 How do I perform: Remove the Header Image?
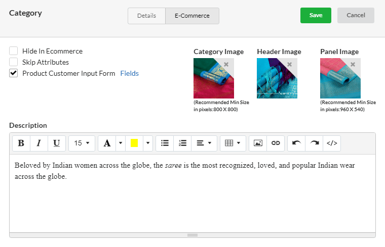click(290, 64)
